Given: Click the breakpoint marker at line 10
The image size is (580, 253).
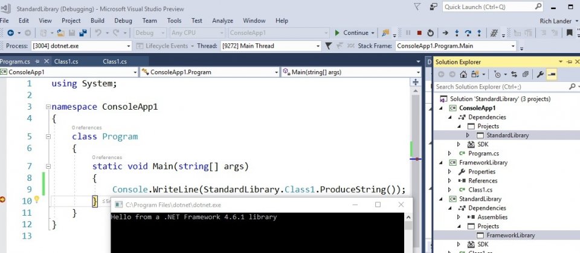Looking at the screenshot, I should [x=2, y=199].
